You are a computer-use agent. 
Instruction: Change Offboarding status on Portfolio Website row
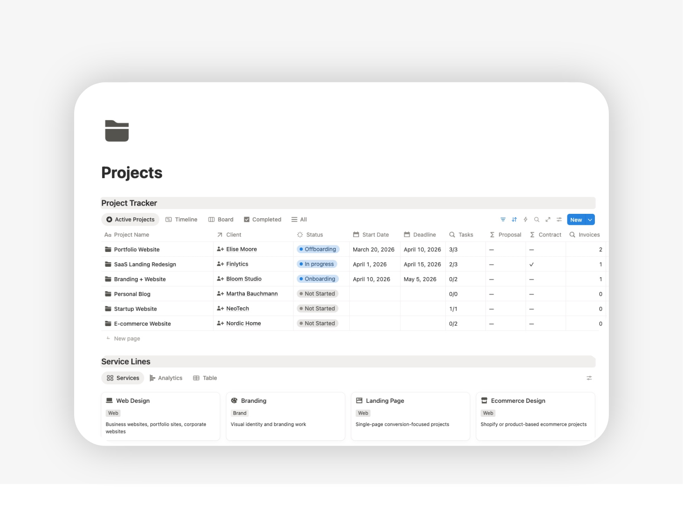[x=318, y=249]
